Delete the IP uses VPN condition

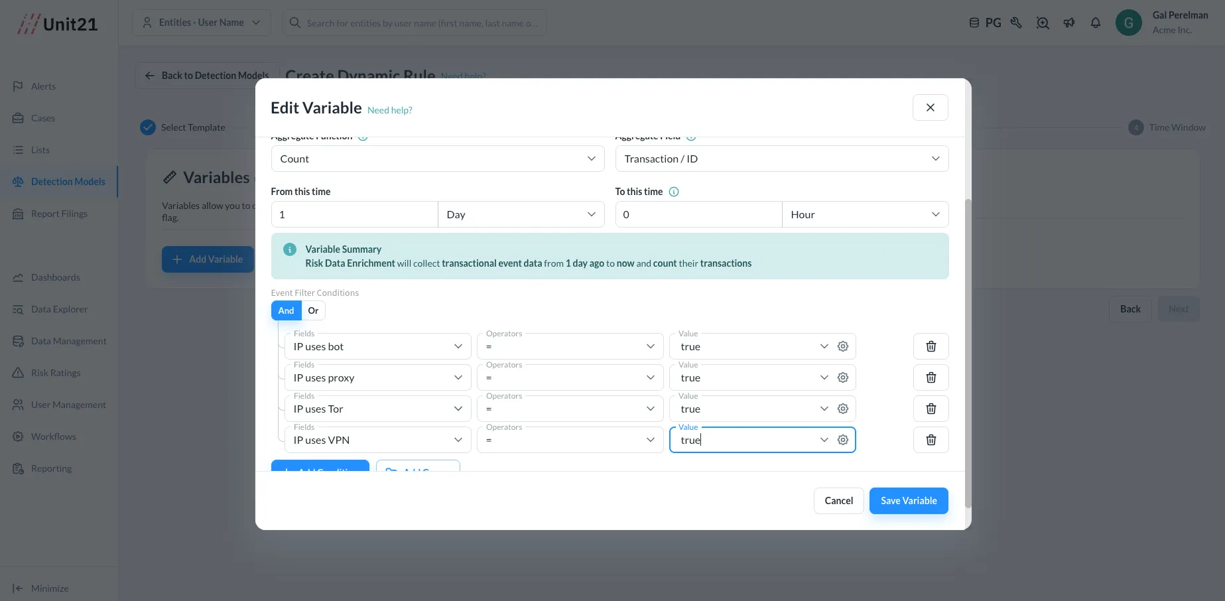(931, 440)
